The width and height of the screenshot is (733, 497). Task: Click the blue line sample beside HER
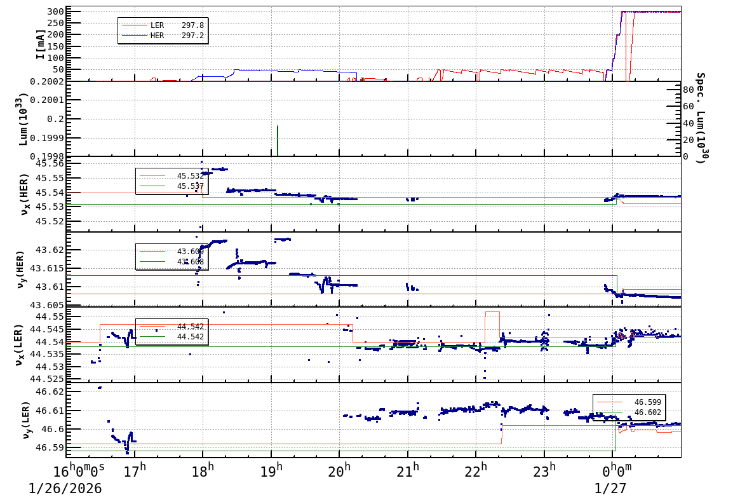click(x=134, y=36)
